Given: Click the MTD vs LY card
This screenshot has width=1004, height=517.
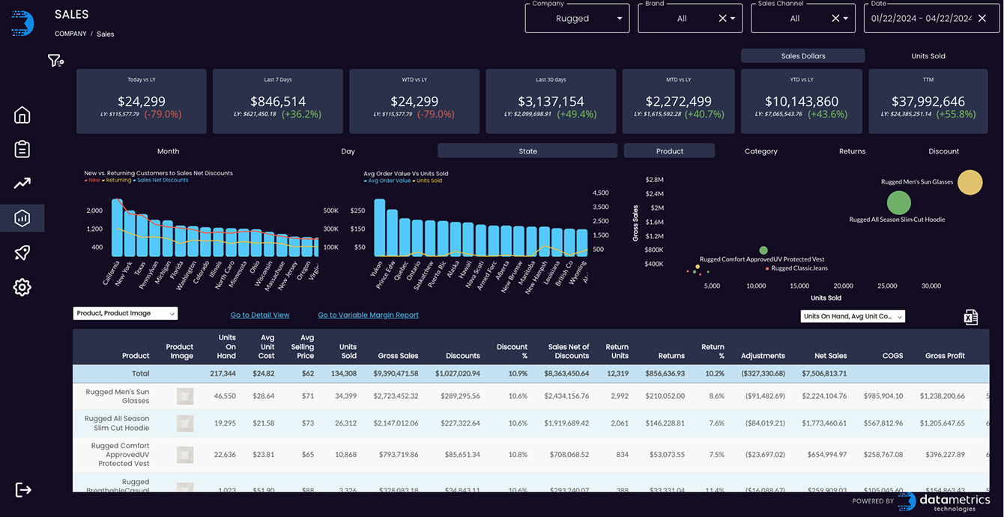Looking at the screenshot, I should (679, 101).
